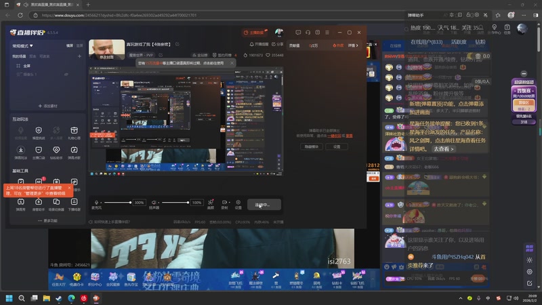
Task: Open dropdown arrow beside record icon
Action: coord(230,202)
